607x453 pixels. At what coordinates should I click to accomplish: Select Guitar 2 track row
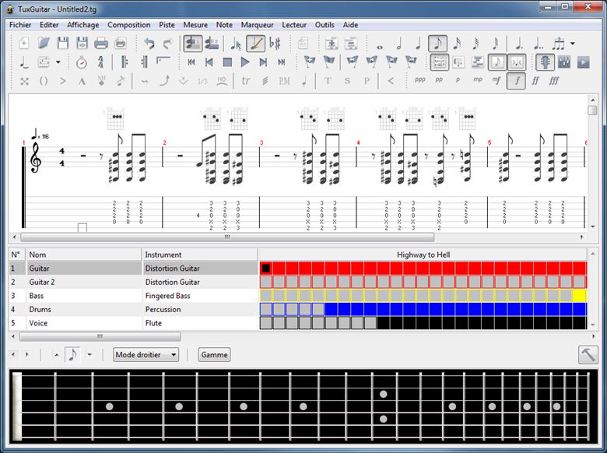(133, 282)
